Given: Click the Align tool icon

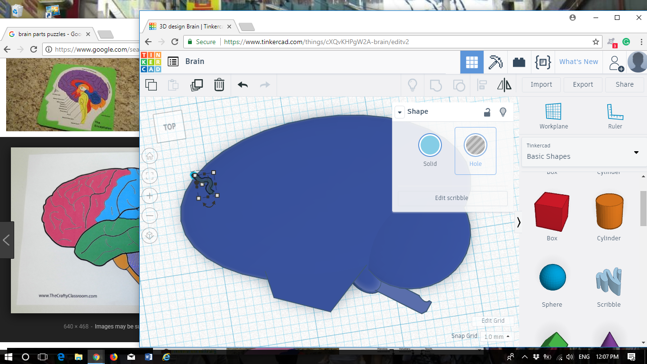Looking at the screenshot, I should pyautogui.click(x=482, y=85).
